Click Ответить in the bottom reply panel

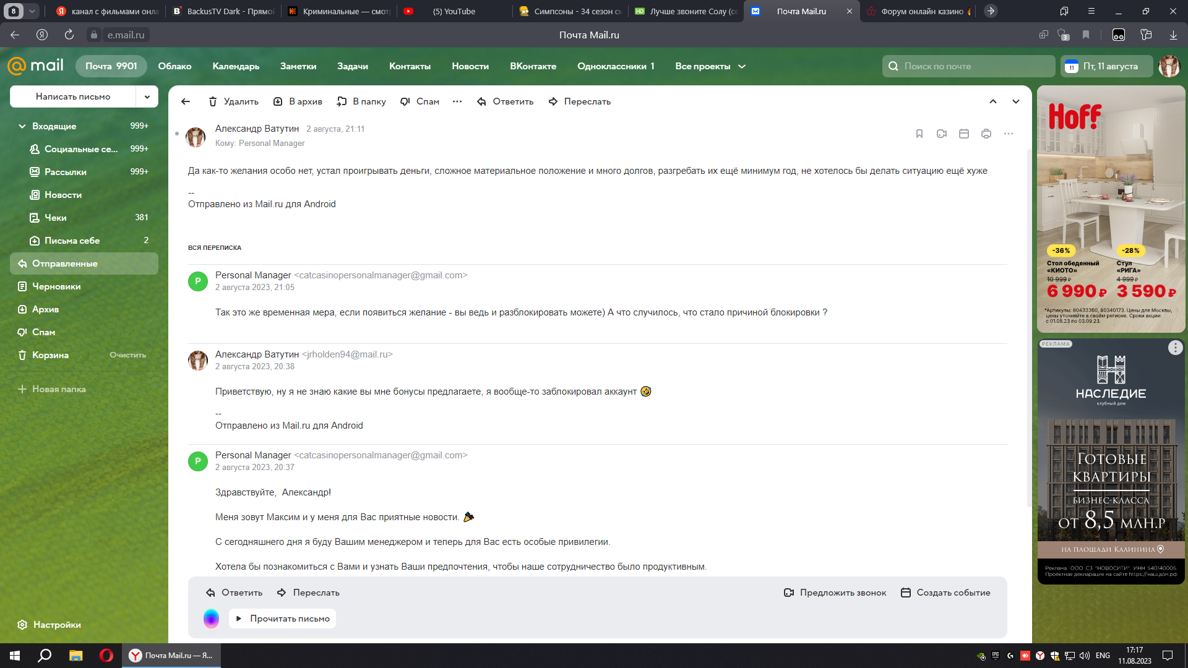(234, 593)
